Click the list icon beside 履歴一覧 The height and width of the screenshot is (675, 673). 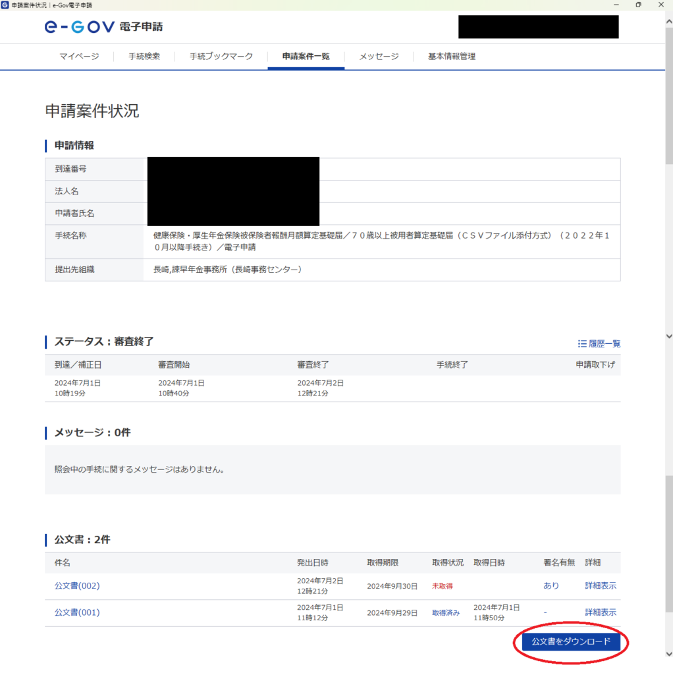pos(581,343)
